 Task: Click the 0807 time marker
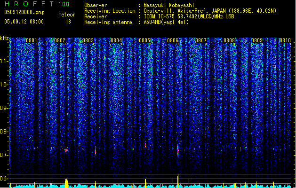point(201,40)
